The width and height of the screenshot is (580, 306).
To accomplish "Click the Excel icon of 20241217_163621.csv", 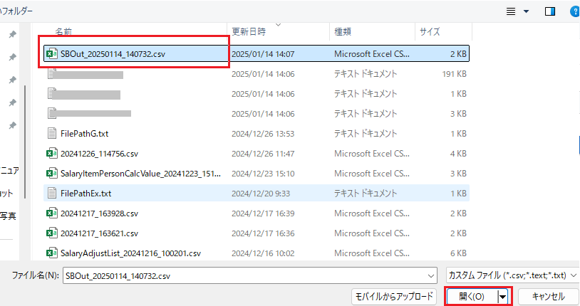I will 51,233.
